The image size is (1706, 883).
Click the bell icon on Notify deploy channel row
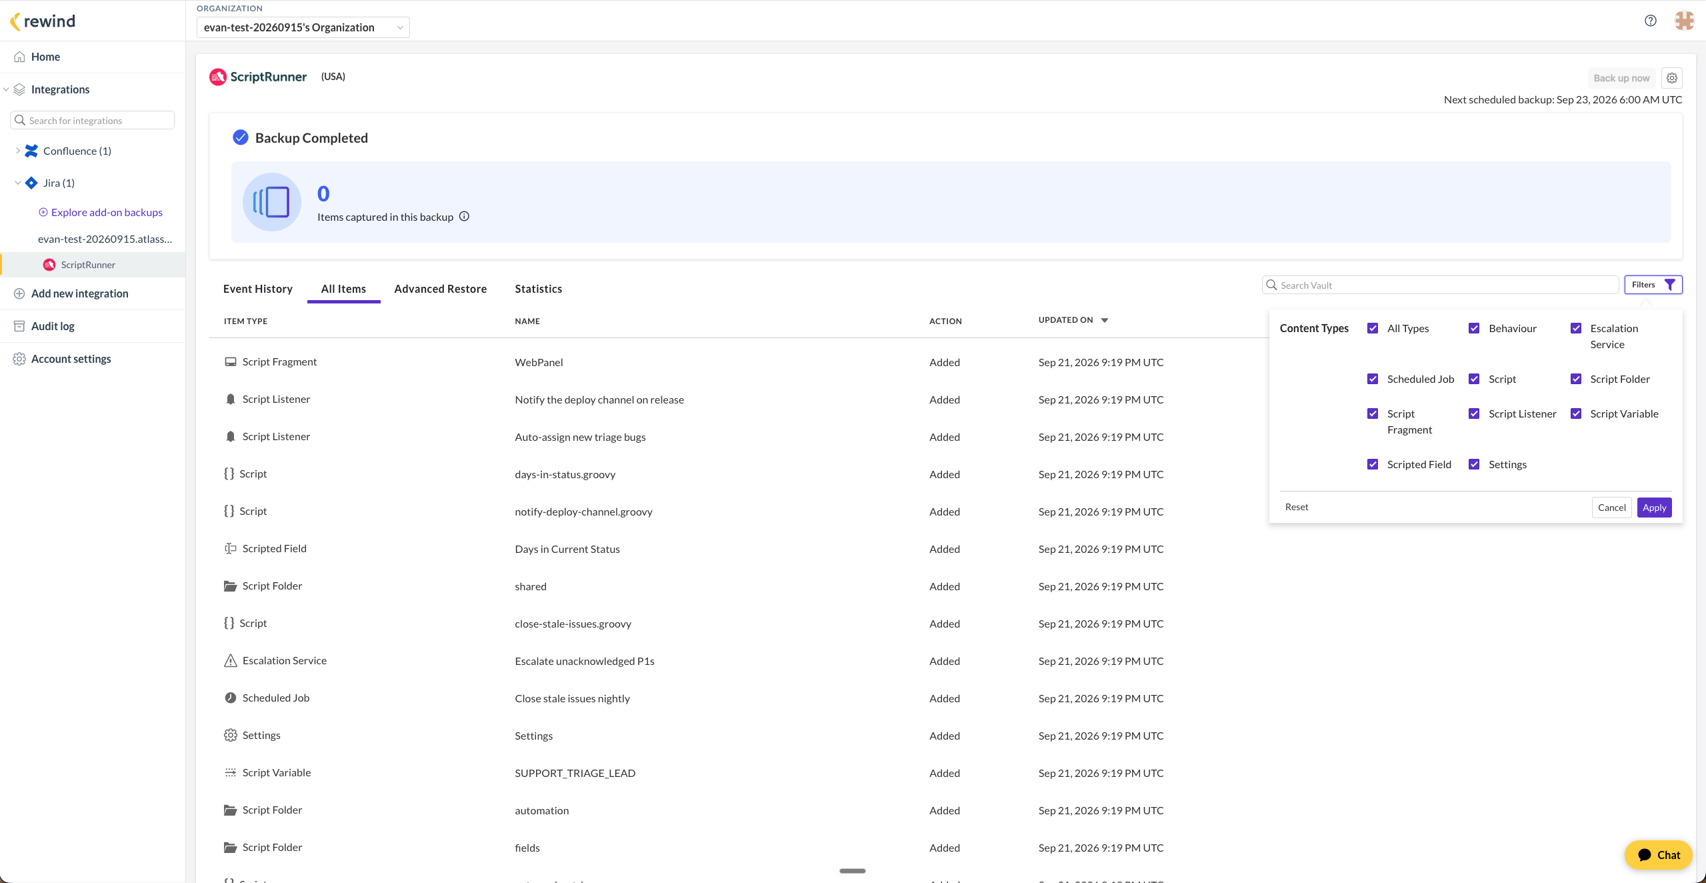230,399
